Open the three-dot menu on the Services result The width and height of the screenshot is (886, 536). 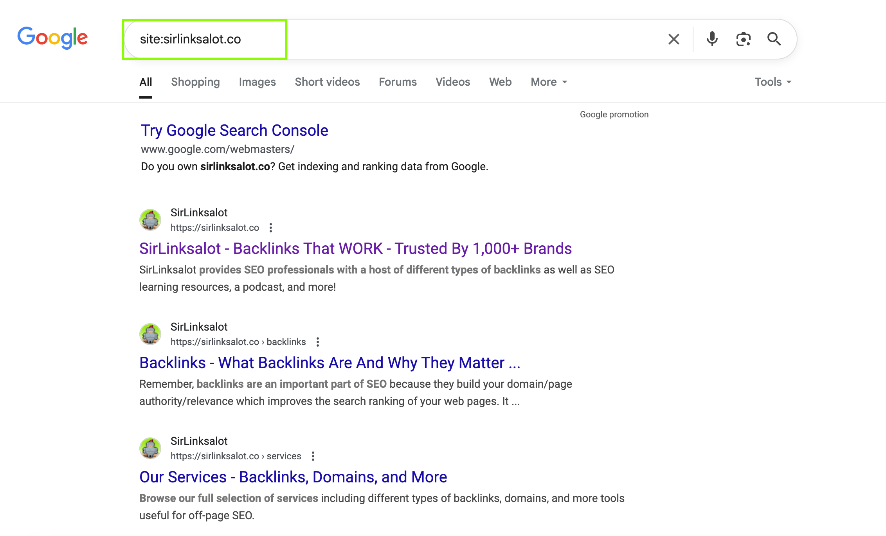[x=313, y=456]
